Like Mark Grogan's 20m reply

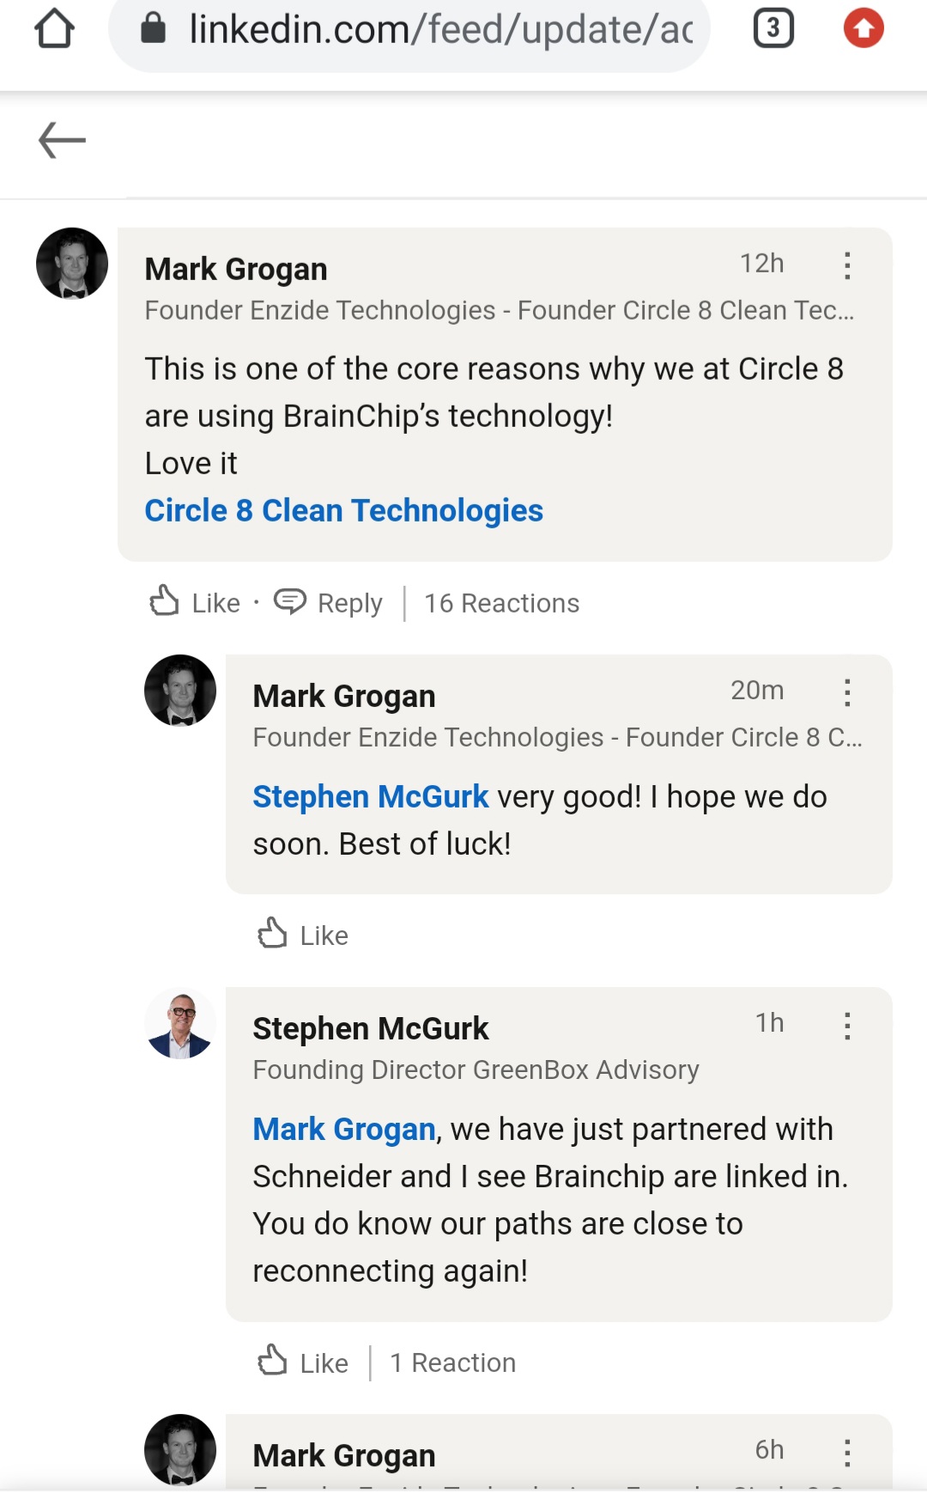303,935
